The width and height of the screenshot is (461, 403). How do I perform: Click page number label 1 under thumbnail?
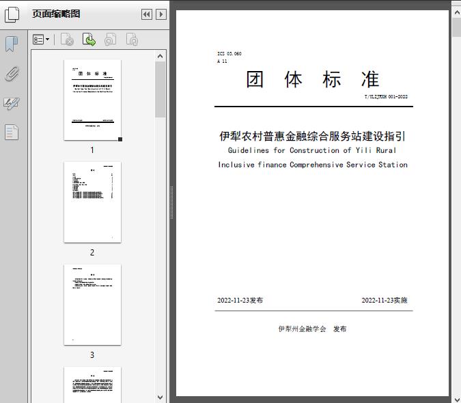point(92,150)
